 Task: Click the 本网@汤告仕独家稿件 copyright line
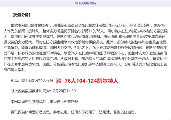click(44, 102)
